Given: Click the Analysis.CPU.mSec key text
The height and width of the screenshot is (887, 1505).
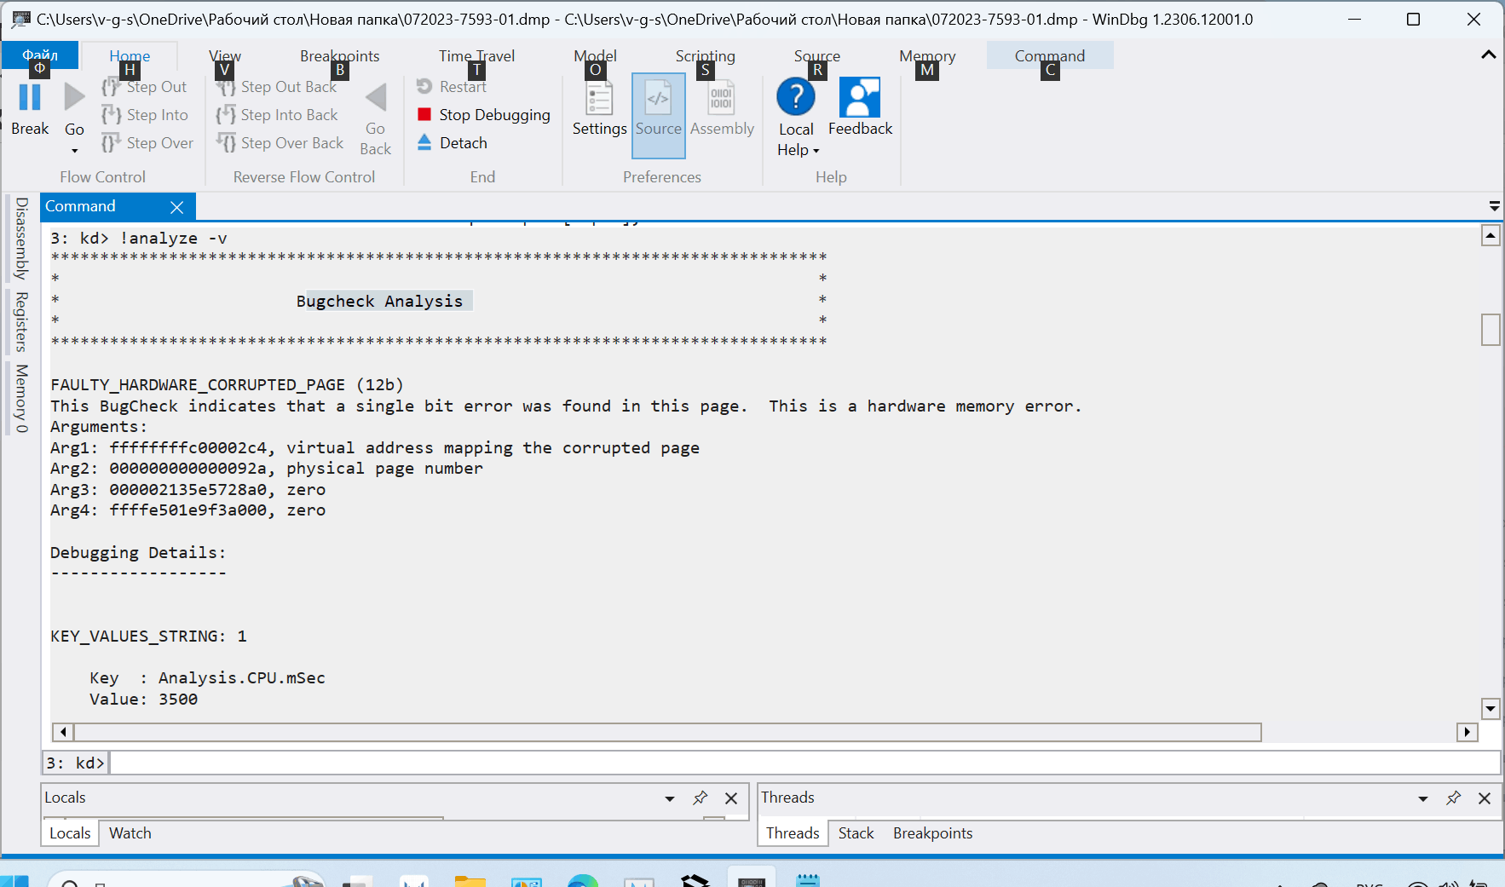Looking at the screenshot, I should (242, 678).
